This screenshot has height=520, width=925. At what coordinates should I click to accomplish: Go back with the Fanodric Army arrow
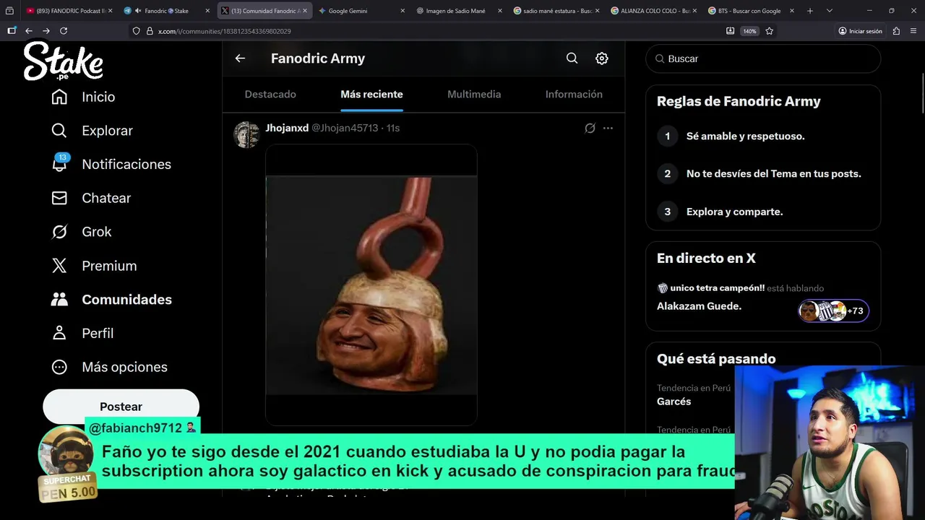(x=240, y=58)
